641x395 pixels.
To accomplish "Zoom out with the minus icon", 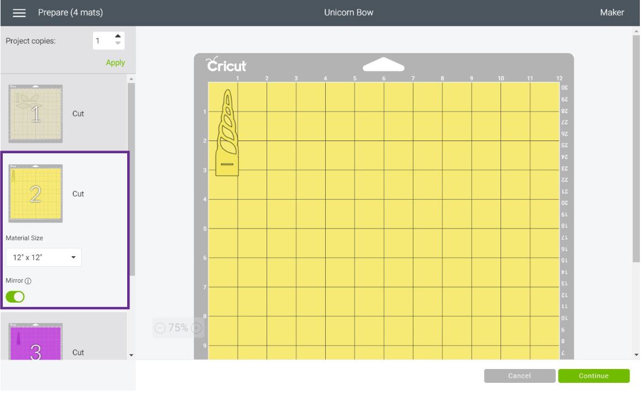I will (160, 328).
